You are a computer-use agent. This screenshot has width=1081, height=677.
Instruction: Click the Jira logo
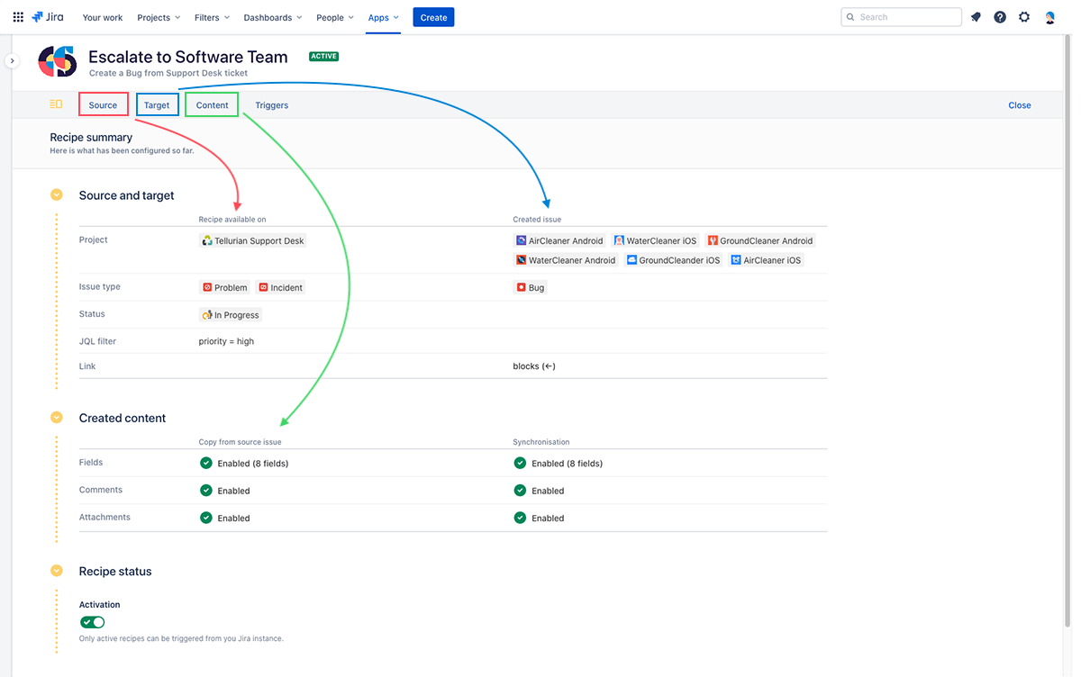point(49,17)
